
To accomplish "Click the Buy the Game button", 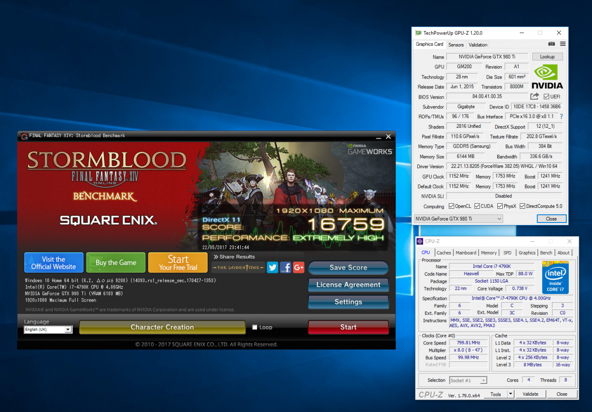I will 116,263.
